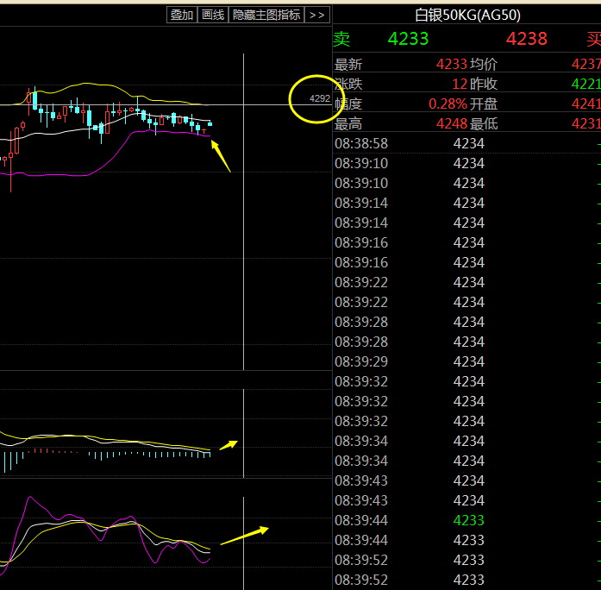
Task: Expand more toolbar options with >>
Action: click(x=317, y=15)
